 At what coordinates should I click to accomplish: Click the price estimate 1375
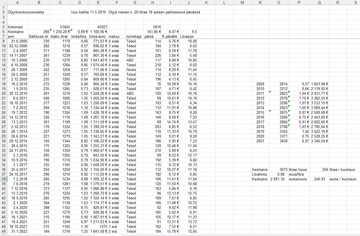point(98,226)
